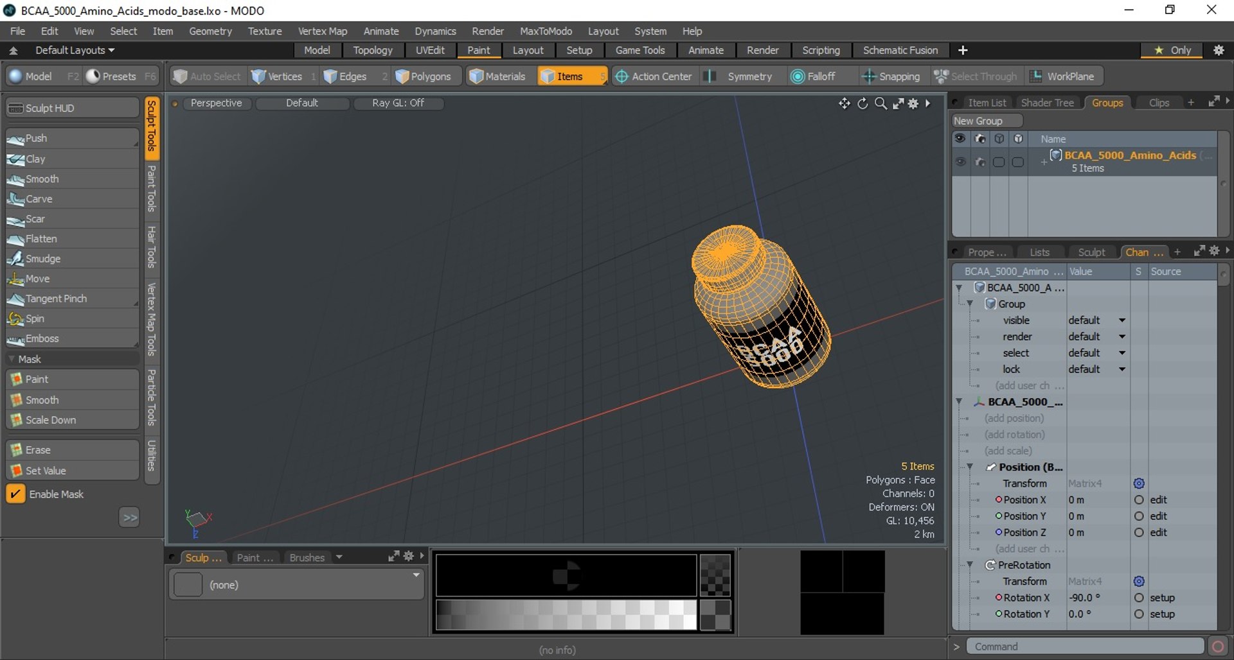1234x660 pixels.
Task: Choose the Tangent Pinch tool
Action: (x=72, y=299)
